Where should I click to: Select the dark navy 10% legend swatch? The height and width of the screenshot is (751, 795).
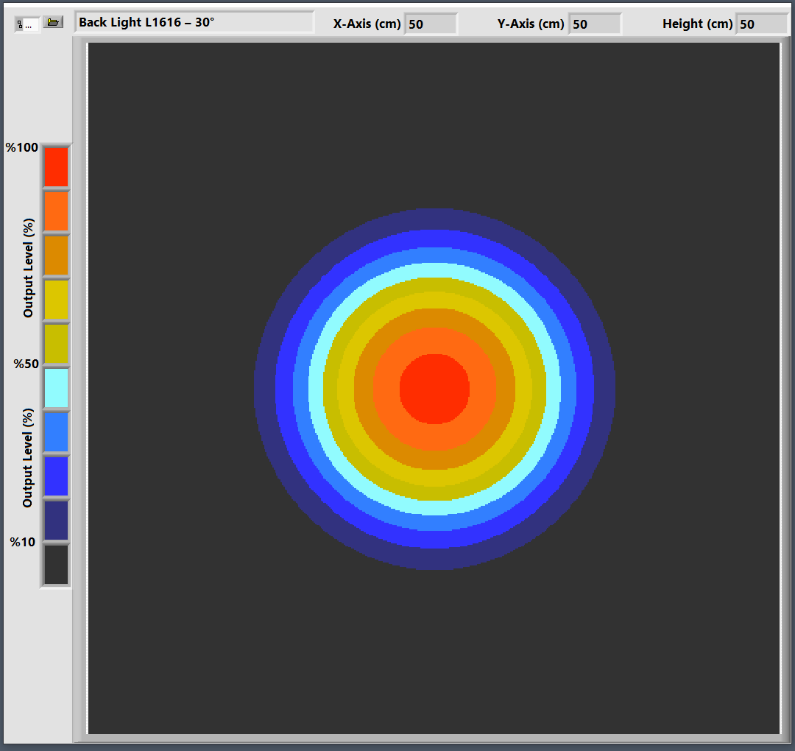tap(56, 521)
